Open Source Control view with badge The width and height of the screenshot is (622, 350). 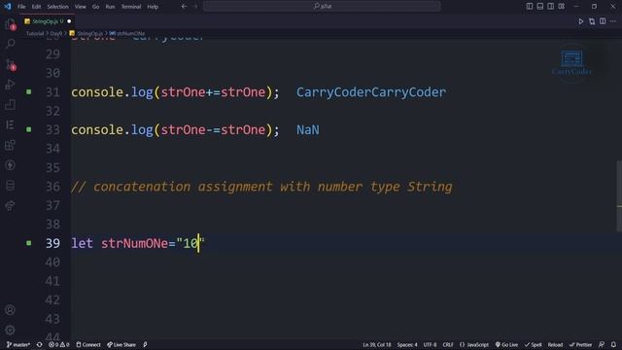(x=11, y=64)
